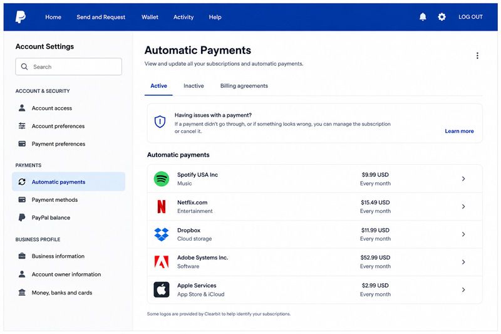Open Wallet in the top navigation
The width and height of the screenshot is (501, 334).
[150, 17]
